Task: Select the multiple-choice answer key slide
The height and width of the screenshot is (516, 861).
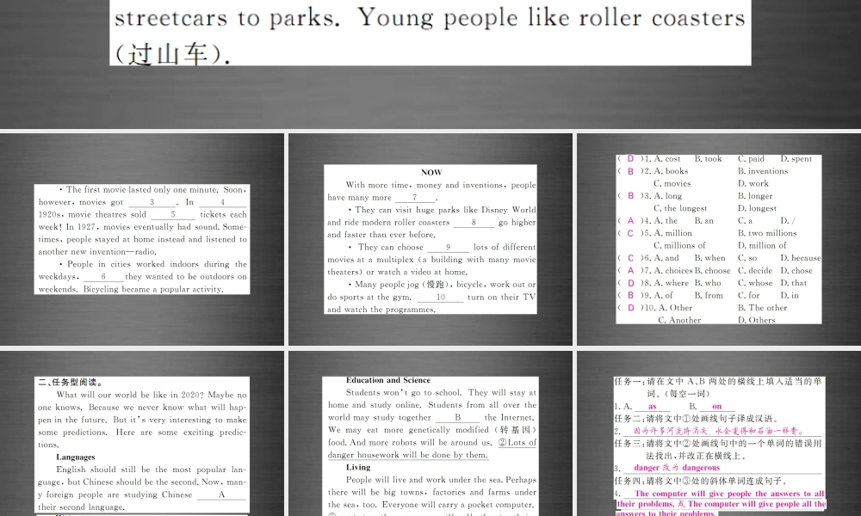Action: point(719,236)
